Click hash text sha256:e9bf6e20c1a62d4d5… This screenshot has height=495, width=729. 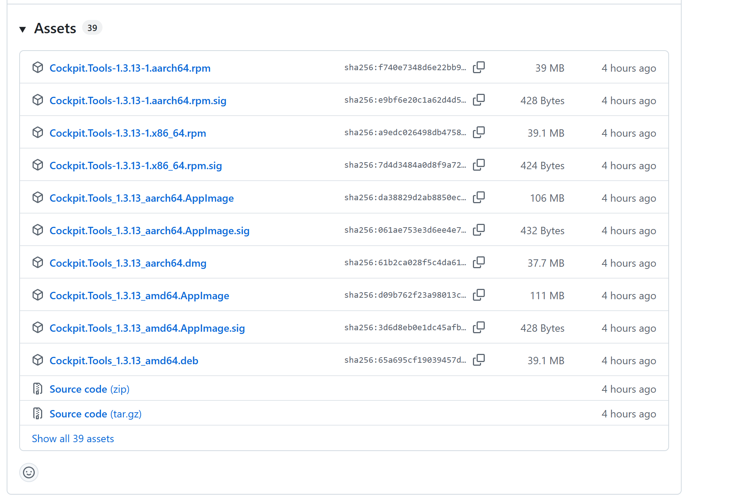(405, 100)
